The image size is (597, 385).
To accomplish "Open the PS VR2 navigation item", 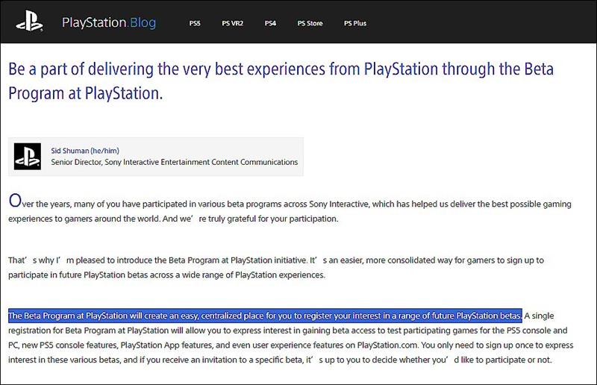I will tap(232, 23).
